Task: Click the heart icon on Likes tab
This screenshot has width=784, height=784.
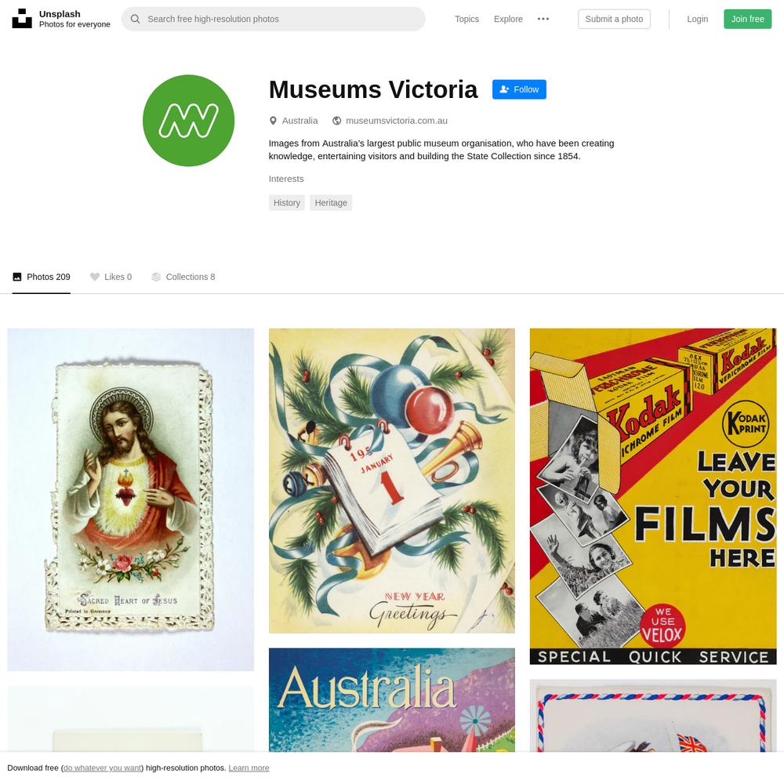Action: tap(95, 277)
